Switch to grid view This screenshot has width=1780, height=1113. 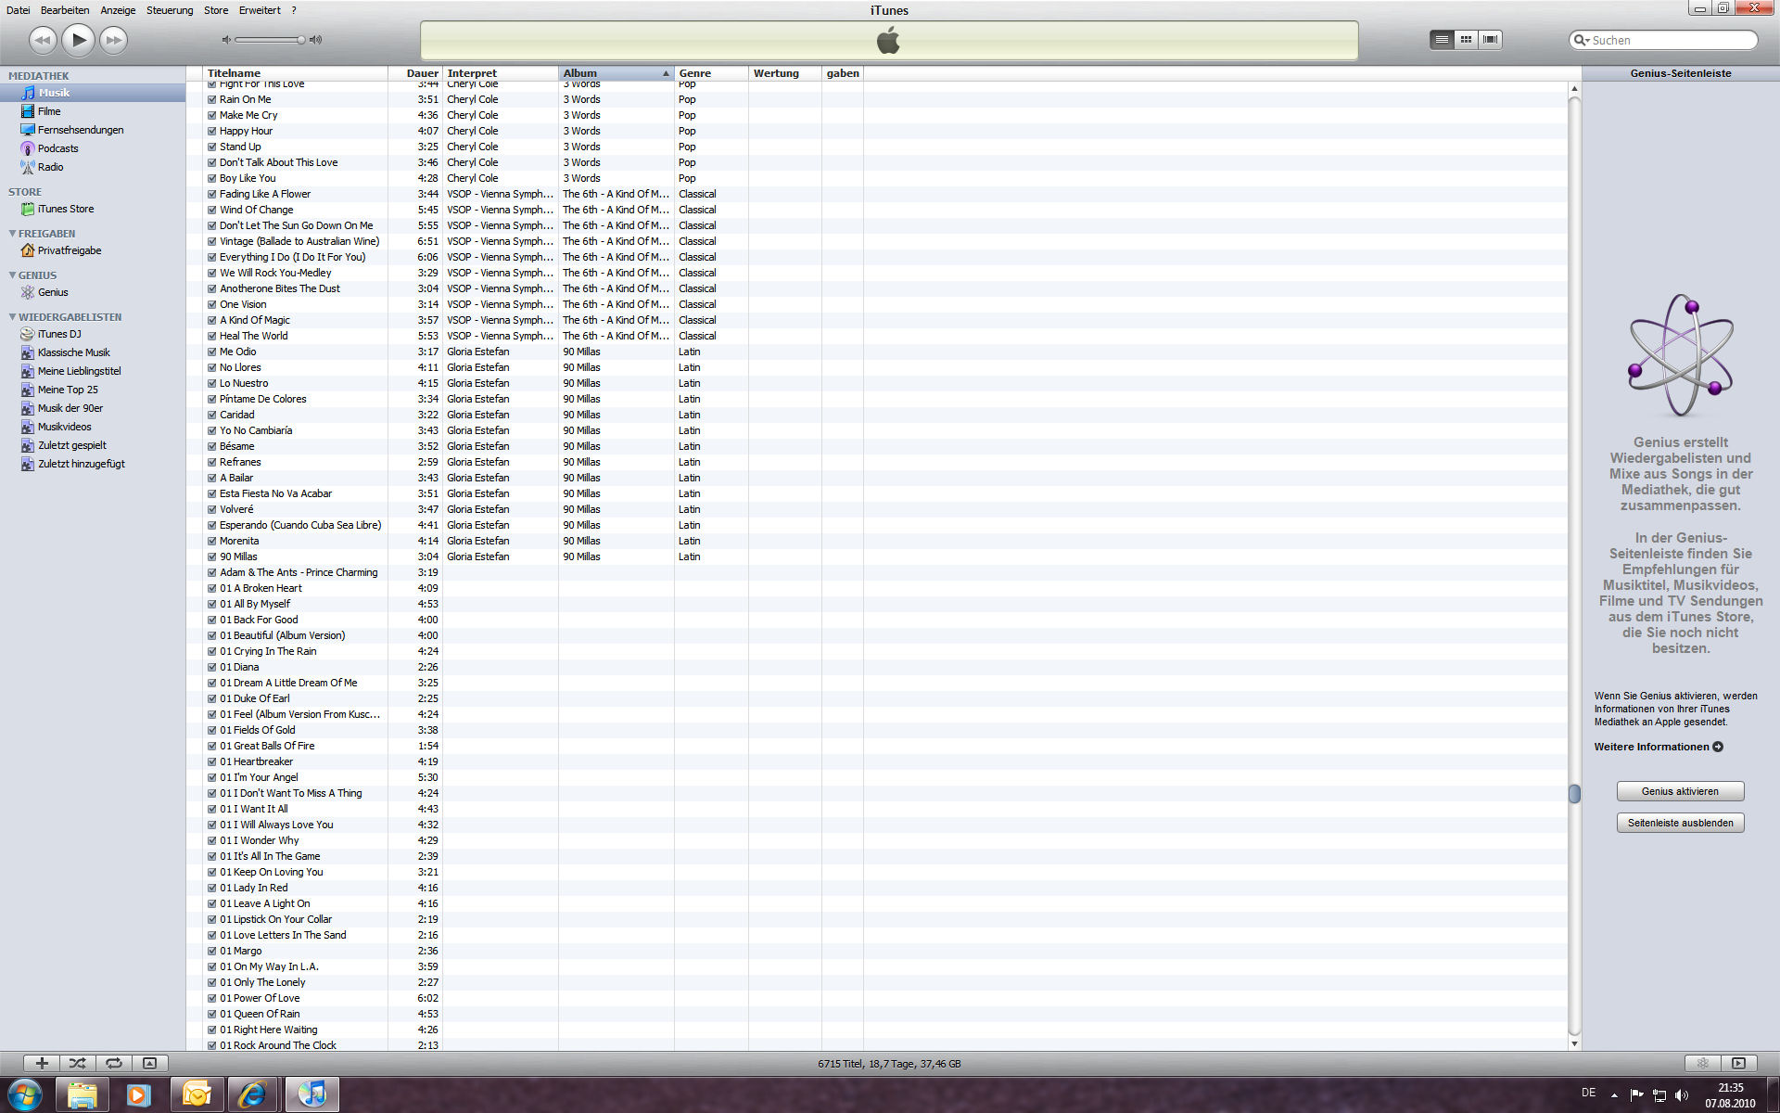1466,39
